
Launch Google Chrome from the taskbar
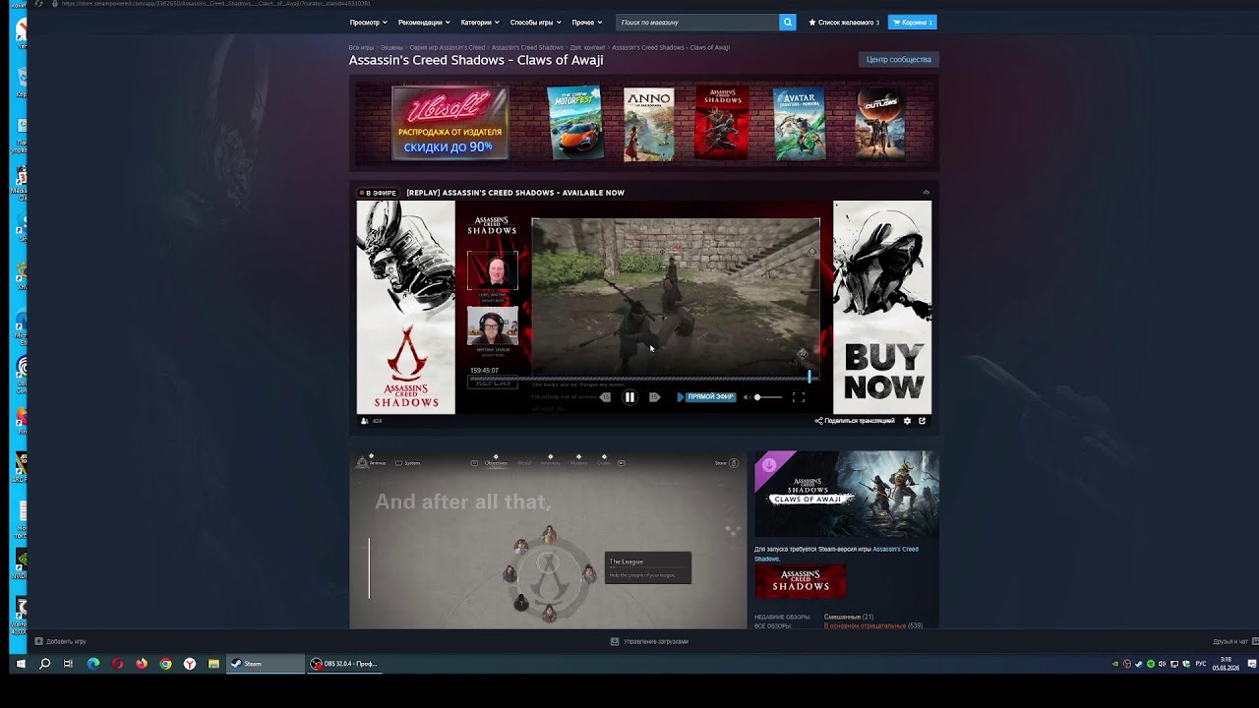pyautogui.click(x=165, y=664)
